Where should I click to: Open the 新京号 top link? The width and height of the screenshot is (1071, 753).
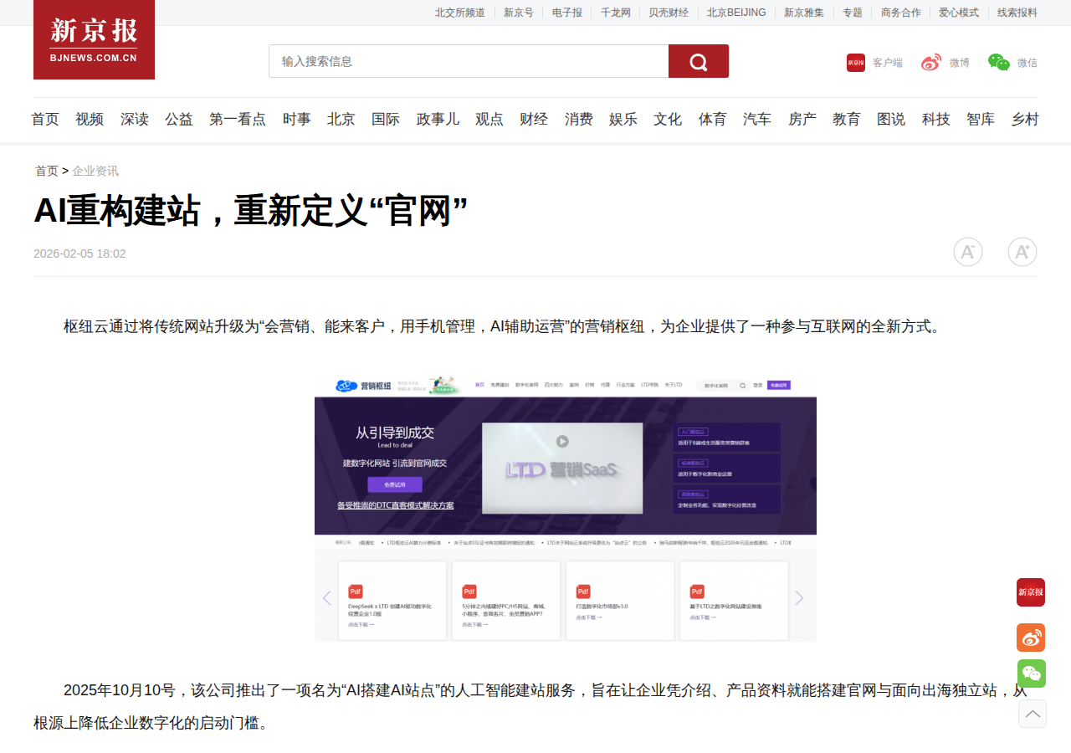[519, 13]
